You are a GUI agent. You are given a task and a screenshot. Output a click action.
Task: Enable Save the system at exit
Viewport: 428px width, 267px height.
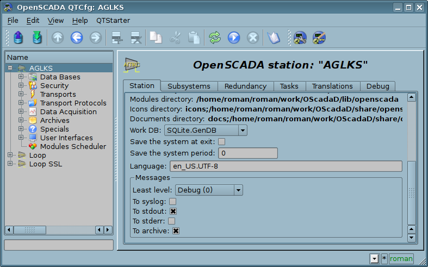coord(221,142)
